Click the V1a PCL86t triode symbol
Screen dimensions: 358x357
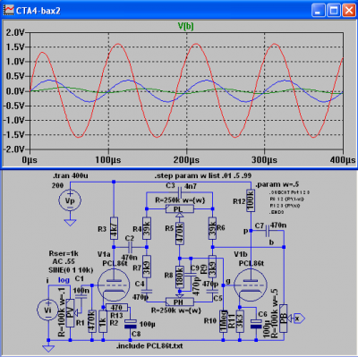pyautogui.click(x=114, y=285)
